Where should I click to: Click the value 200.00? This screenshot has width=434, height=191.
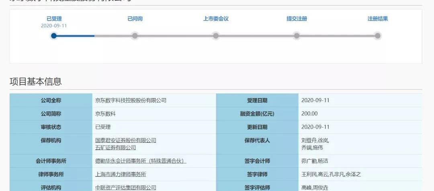pyautogui.click(x=309, y=114)
